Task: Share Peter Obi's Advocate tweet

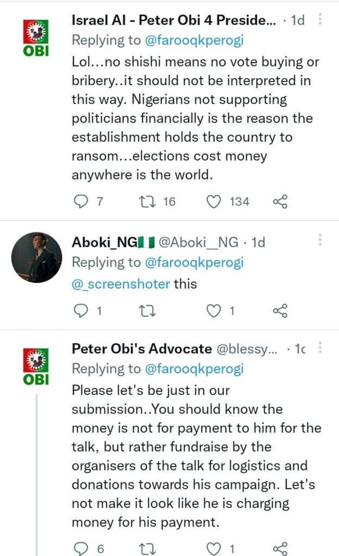Action: click(280, 549)
